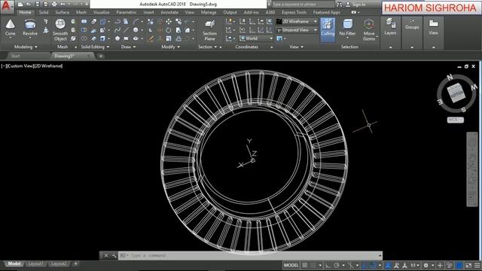The width and height of the screenshot is (482, 271).
Task: Open the Express Tools ribbon tab
Action: (x=294, y=12)
